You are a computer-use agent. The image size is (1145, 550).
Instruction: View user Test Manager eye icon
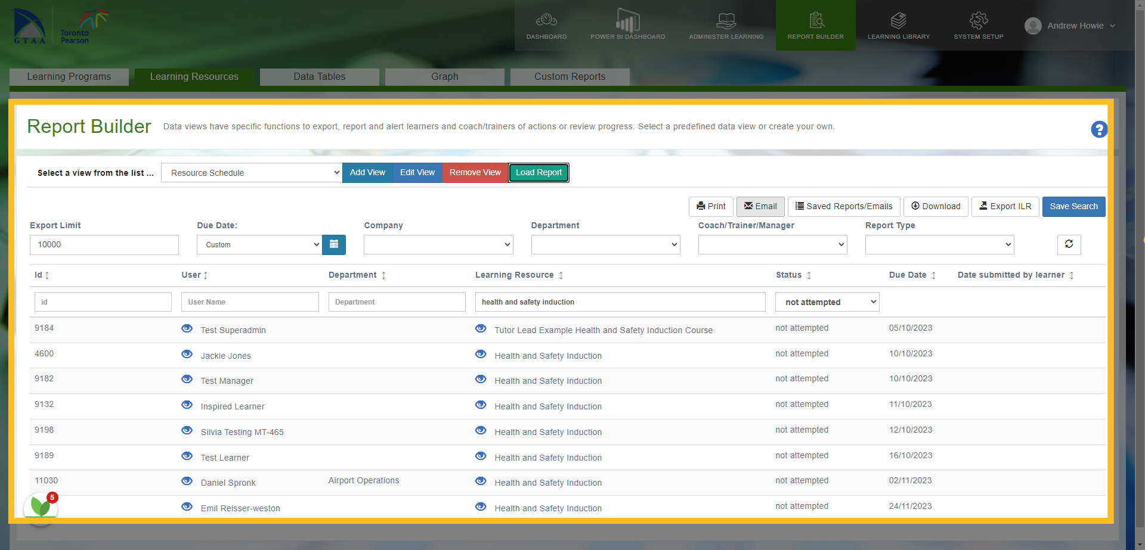(x=187, y=379)
